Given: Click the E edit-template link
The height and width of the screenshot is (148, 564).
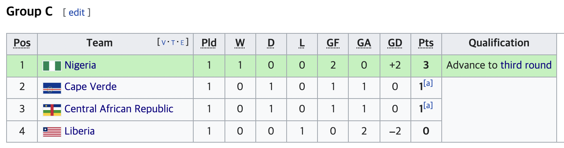Looking at the screenshot, I should tap(182, 42).
